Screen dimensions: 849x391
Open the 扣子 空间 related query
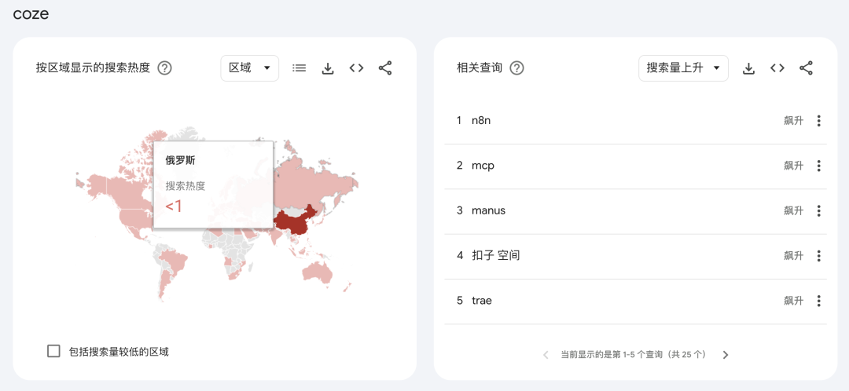[495, 256]
